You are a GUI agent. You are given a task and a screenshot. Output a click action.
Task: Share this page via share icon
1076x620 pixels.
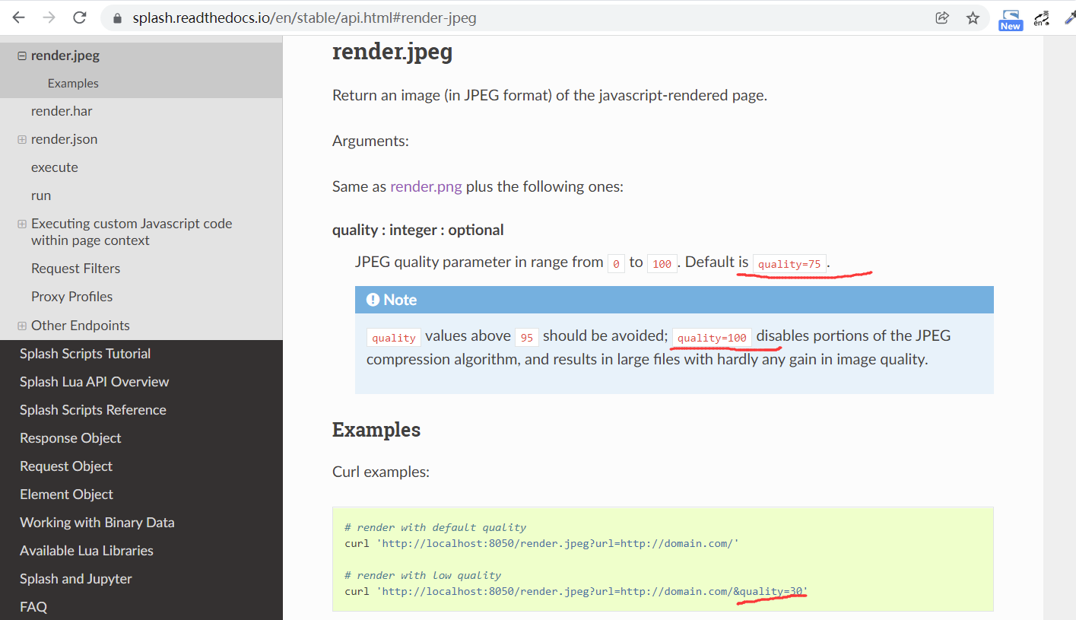point(942,17)
